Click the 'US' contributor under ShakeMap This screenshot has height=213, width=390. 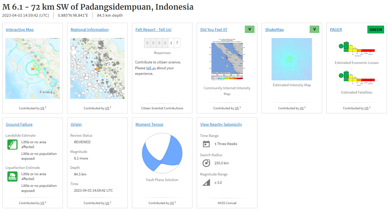[302, 108]
